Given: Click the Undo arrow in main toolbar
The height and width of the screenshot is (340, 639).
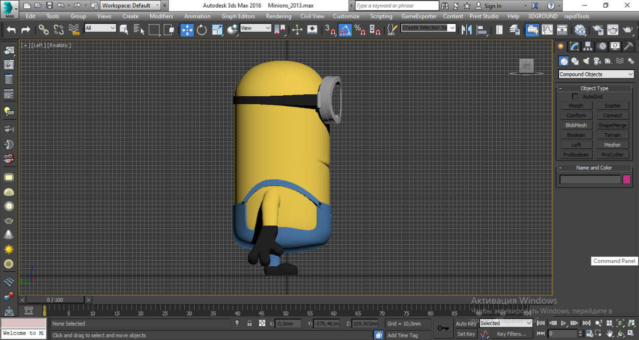Looking at the screenshot, I should point(11,30).
